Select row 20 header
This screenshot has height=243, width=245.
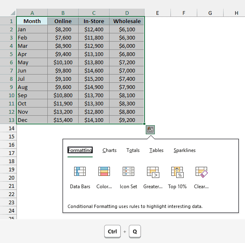coord(8,178)
